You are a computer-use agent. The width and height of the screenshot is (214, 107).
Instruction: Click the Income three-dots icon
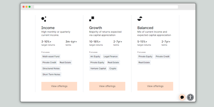44,19
